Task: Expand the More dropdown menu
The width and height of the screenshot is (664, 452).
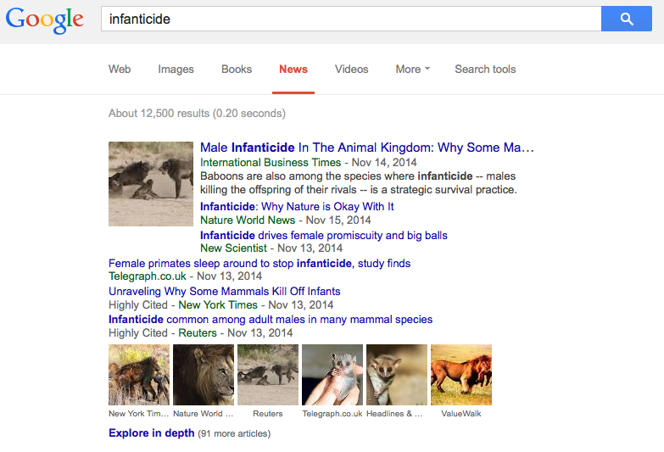Action: tap(412, 69)
